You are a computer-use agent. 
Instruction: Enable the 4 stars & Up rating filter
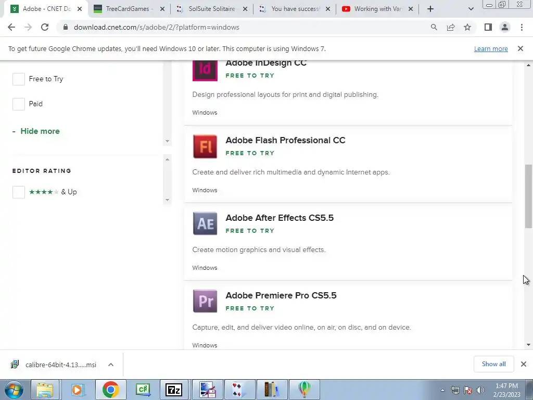pyautogui.click(x=19, y=192)
